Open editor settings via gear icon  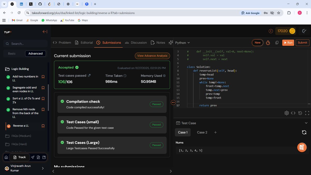click(287, 113)
